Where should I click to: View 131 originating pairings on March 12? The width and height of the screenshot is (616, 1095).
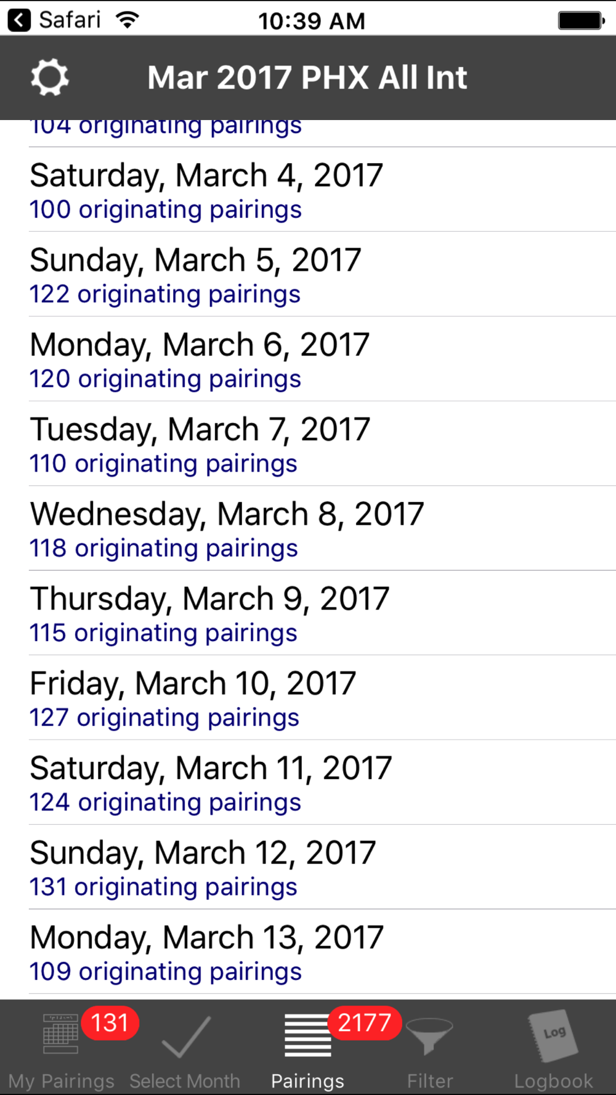[x=163, y=887]
